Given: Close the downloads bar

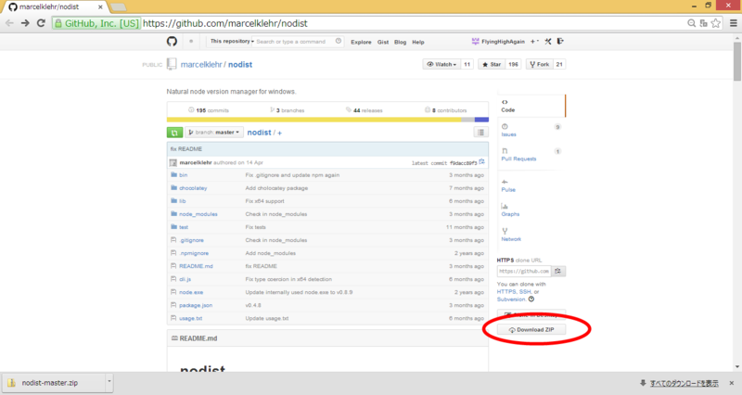Looking at the screenshot, I should coord(732,383).
